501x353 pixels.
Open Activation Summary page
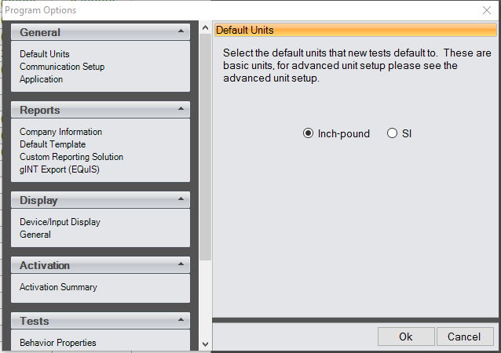coord(58,287)
